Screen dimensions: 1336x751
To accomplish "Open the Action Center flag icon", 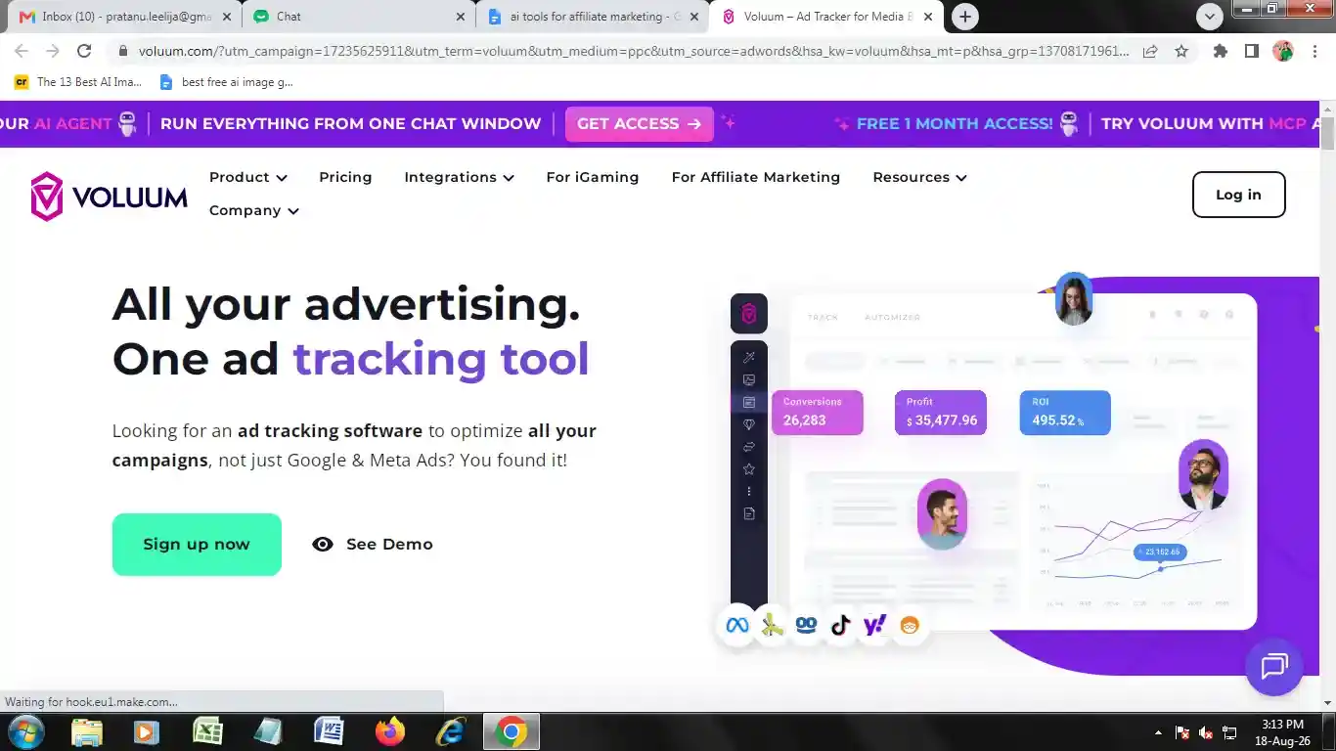I will pyautogui.click(x=1181, y=732).
